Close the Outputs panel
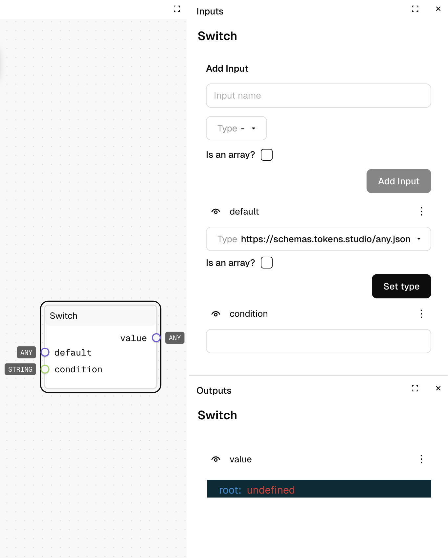Viewport: 448px width, 558px height. click(x=438, y=388)
